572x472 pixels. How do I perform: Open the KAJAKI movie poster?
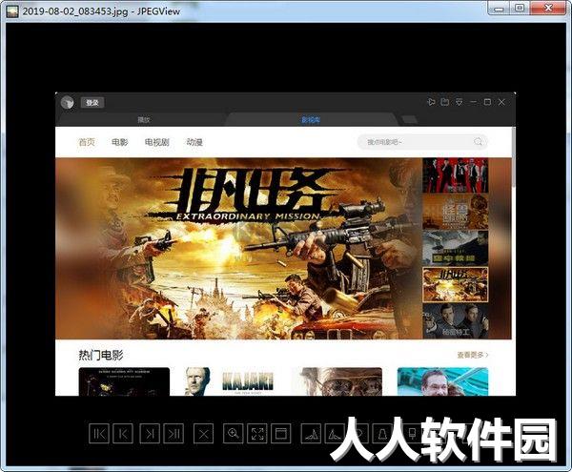[230, 381]
